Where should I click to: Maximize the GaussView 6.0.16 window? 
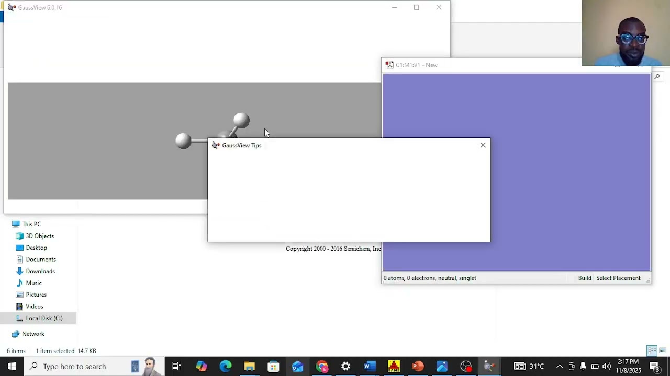click(x=416, y=8)
